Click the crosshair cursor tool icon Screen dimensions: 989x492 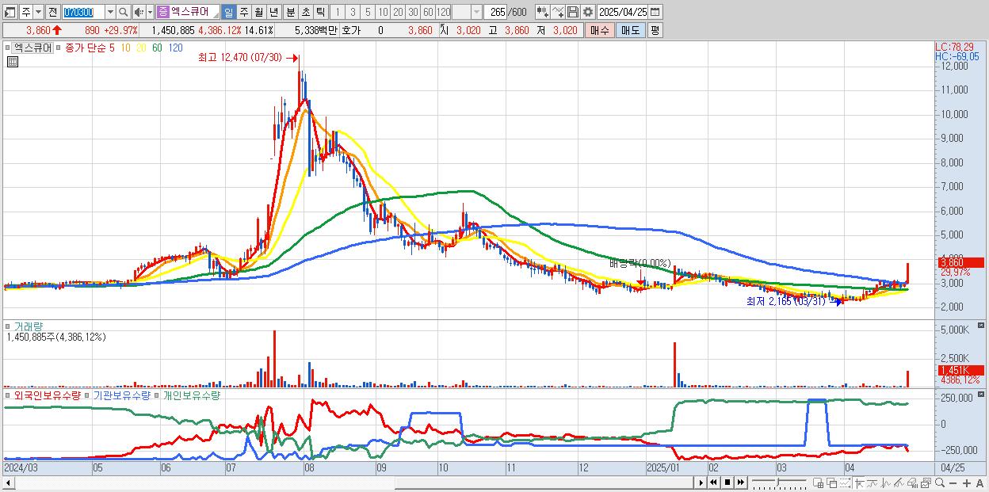pos(858,482)
